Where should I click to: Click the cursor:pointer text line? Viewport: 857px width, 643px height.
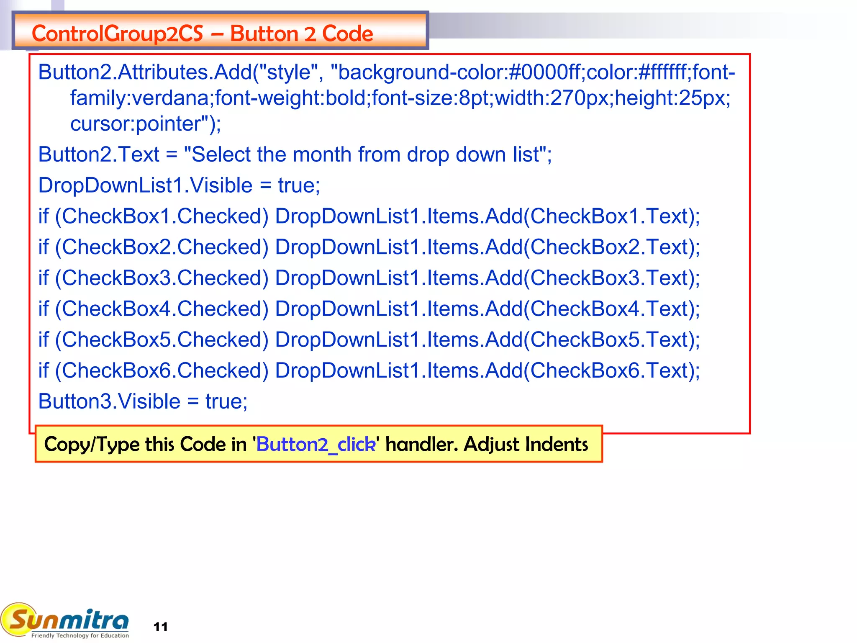pos(146,124)
